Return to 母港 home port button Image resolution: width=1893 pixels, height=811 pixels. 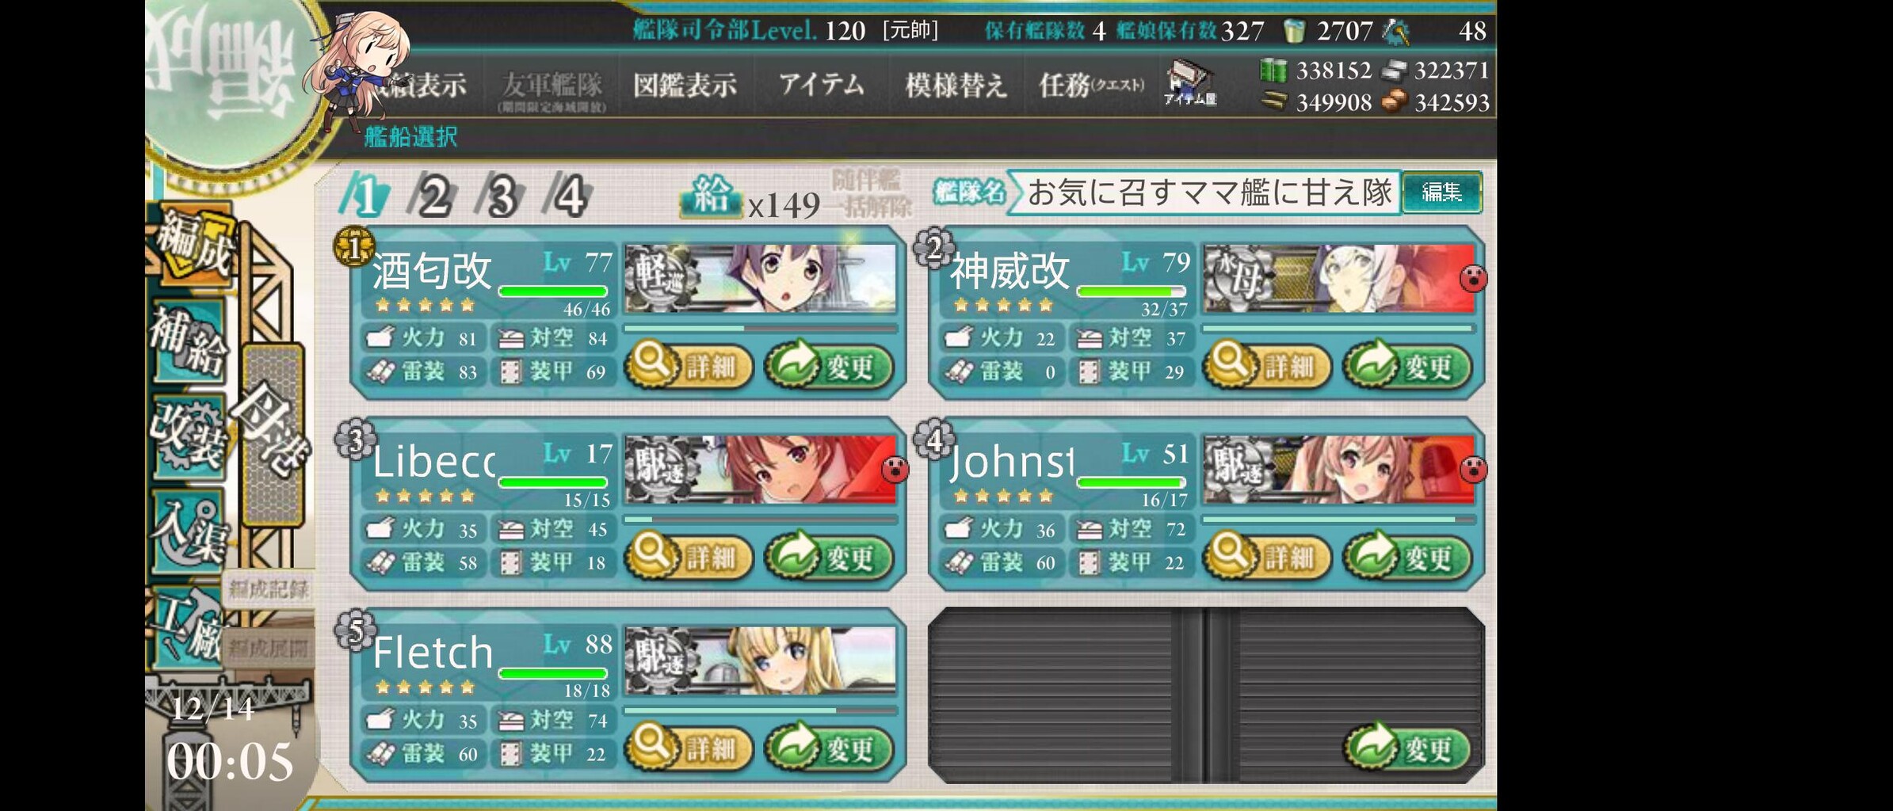pyautogui.click(x=273, y=434)
